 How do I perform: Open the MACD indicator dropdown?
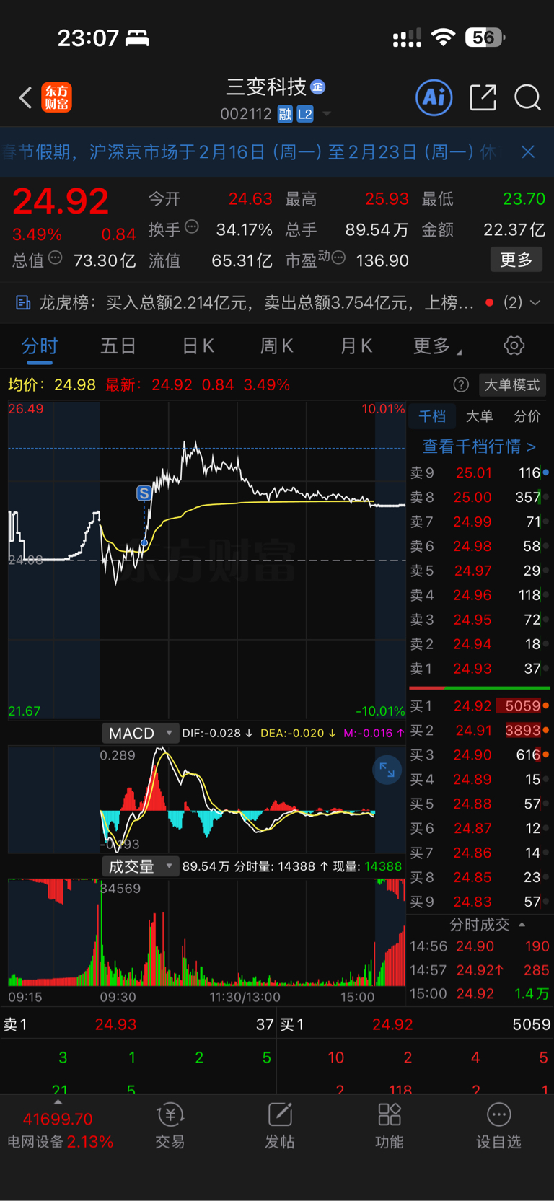139,733
